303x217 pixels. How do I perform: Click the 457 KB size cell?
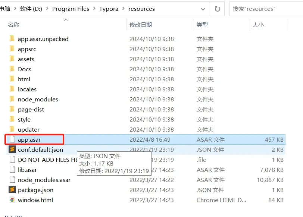click(274, 139)
